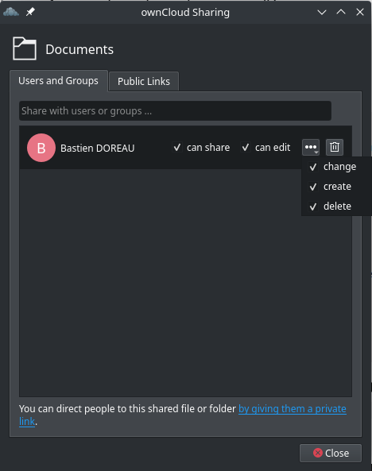The image size is (372, 471).
Task: Maximize the ownCloud Sharing window
Action: 341,12
